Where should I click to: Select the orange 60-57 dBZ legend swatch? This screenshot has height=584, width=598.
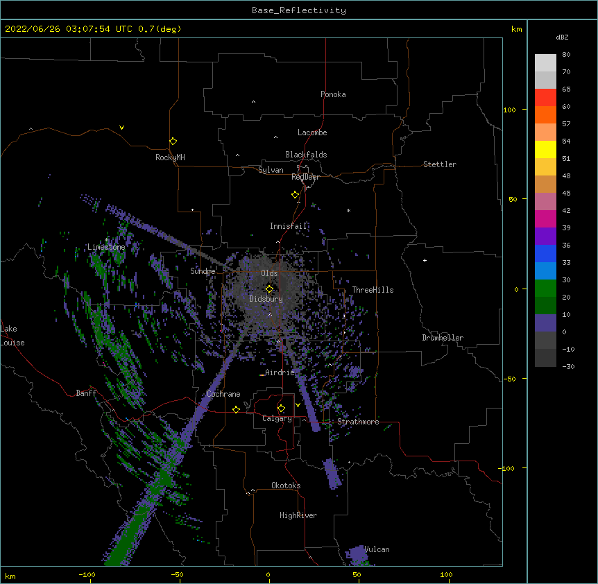[x=545, y=114]
